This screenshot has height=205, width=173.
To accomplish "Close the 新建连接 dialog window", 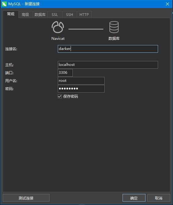I will (167, 4).
